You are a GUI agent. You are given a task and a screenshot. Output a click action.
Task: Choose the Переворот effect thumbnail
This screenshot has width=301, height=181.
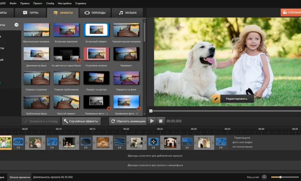click(126, 54)
